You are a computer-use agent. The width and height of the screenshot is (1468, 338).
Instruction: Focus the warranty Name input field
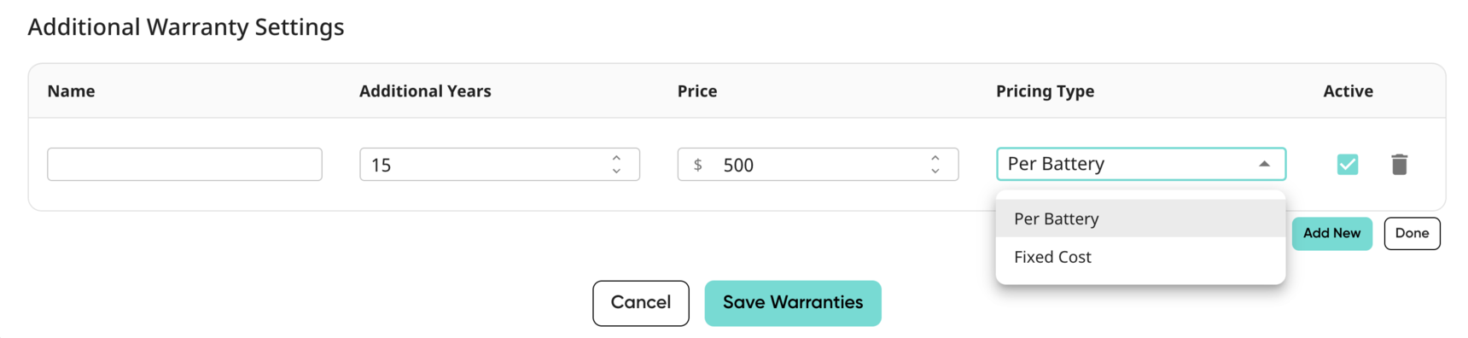click(x=184, y=164)
